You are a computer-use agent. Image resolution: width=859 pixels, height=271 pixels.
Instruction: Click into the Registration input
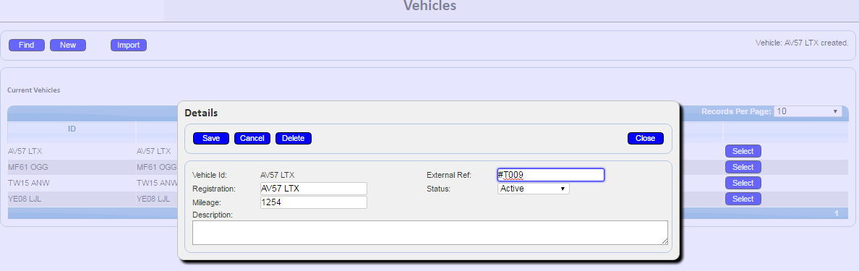pyautogui.click(x=313, y=189)
